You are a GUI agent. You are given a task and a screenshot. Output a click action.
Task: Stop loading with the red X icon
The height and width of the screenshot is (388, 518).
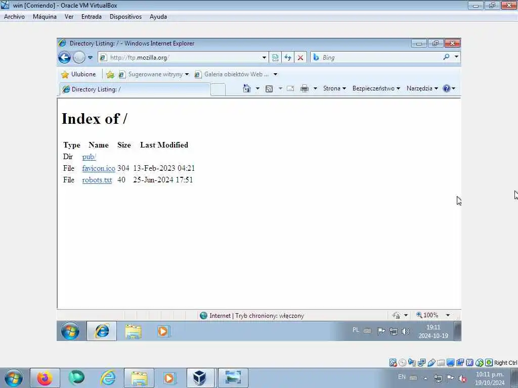tap(300, 58)
